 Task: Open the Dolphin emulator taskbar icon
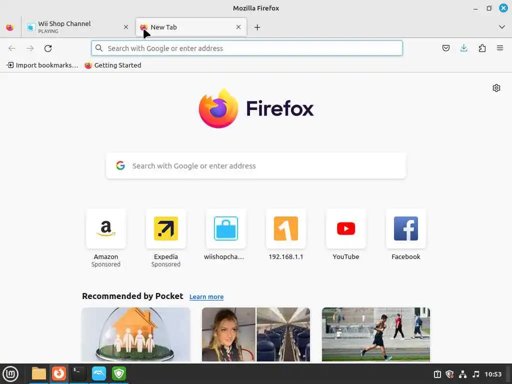(x=99, y=373)
